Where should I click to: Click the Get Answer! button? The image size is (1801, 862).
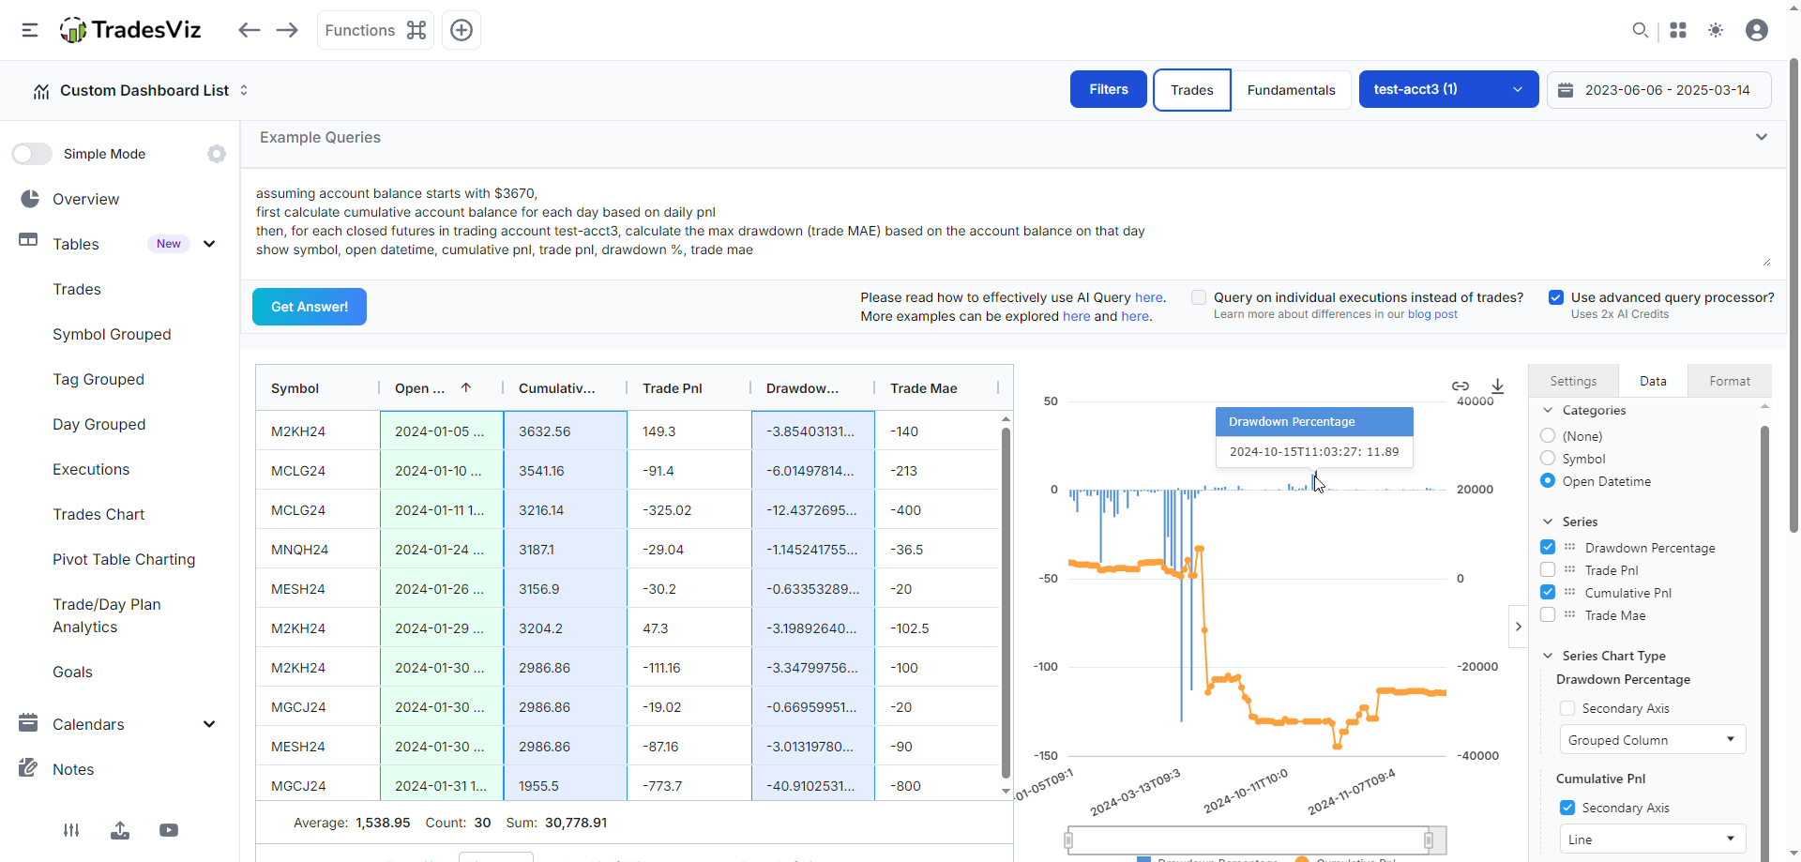pos(310,307)
